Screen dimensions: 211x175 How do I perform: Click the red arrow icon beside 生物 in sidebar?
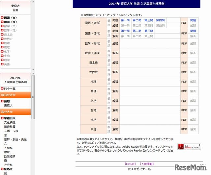[2, 56]
